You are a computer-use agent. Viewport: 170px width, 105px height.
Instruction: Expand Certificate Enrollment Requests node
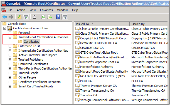[x=10, y=82]
